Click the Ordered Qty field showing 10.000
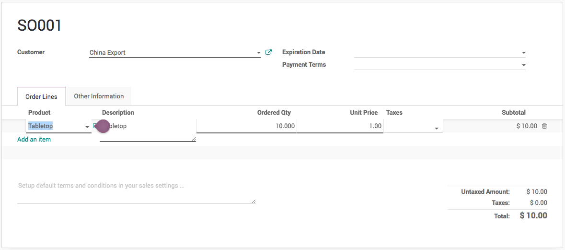The height and width of the screenshot is (250, 565). tap(246, 126)
